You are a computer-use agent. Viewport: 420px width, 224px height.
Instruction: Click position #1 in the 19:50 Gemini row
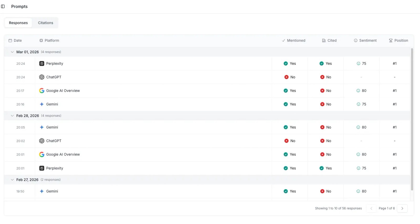395,191
